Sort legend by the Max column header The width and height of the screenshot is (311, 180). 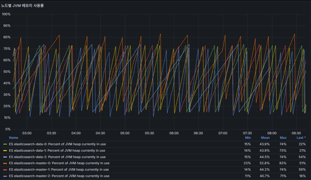click(x=283, y=138)
